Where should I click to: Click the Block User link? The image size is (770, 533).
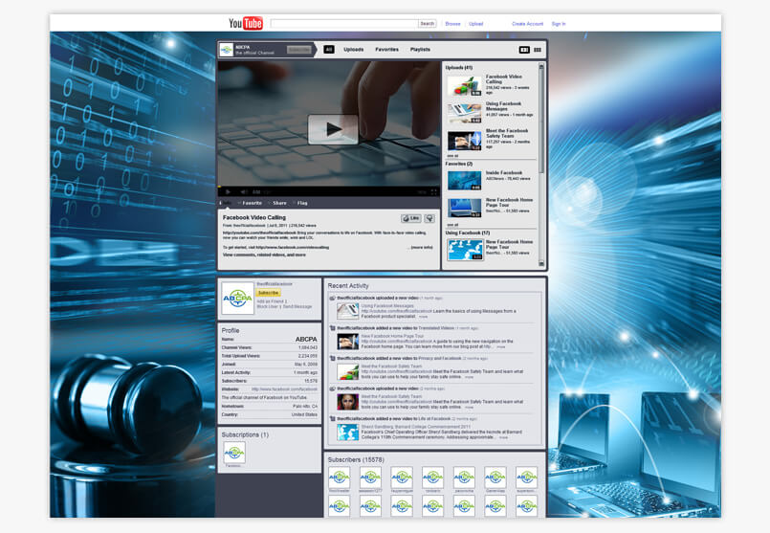(268, 306)
